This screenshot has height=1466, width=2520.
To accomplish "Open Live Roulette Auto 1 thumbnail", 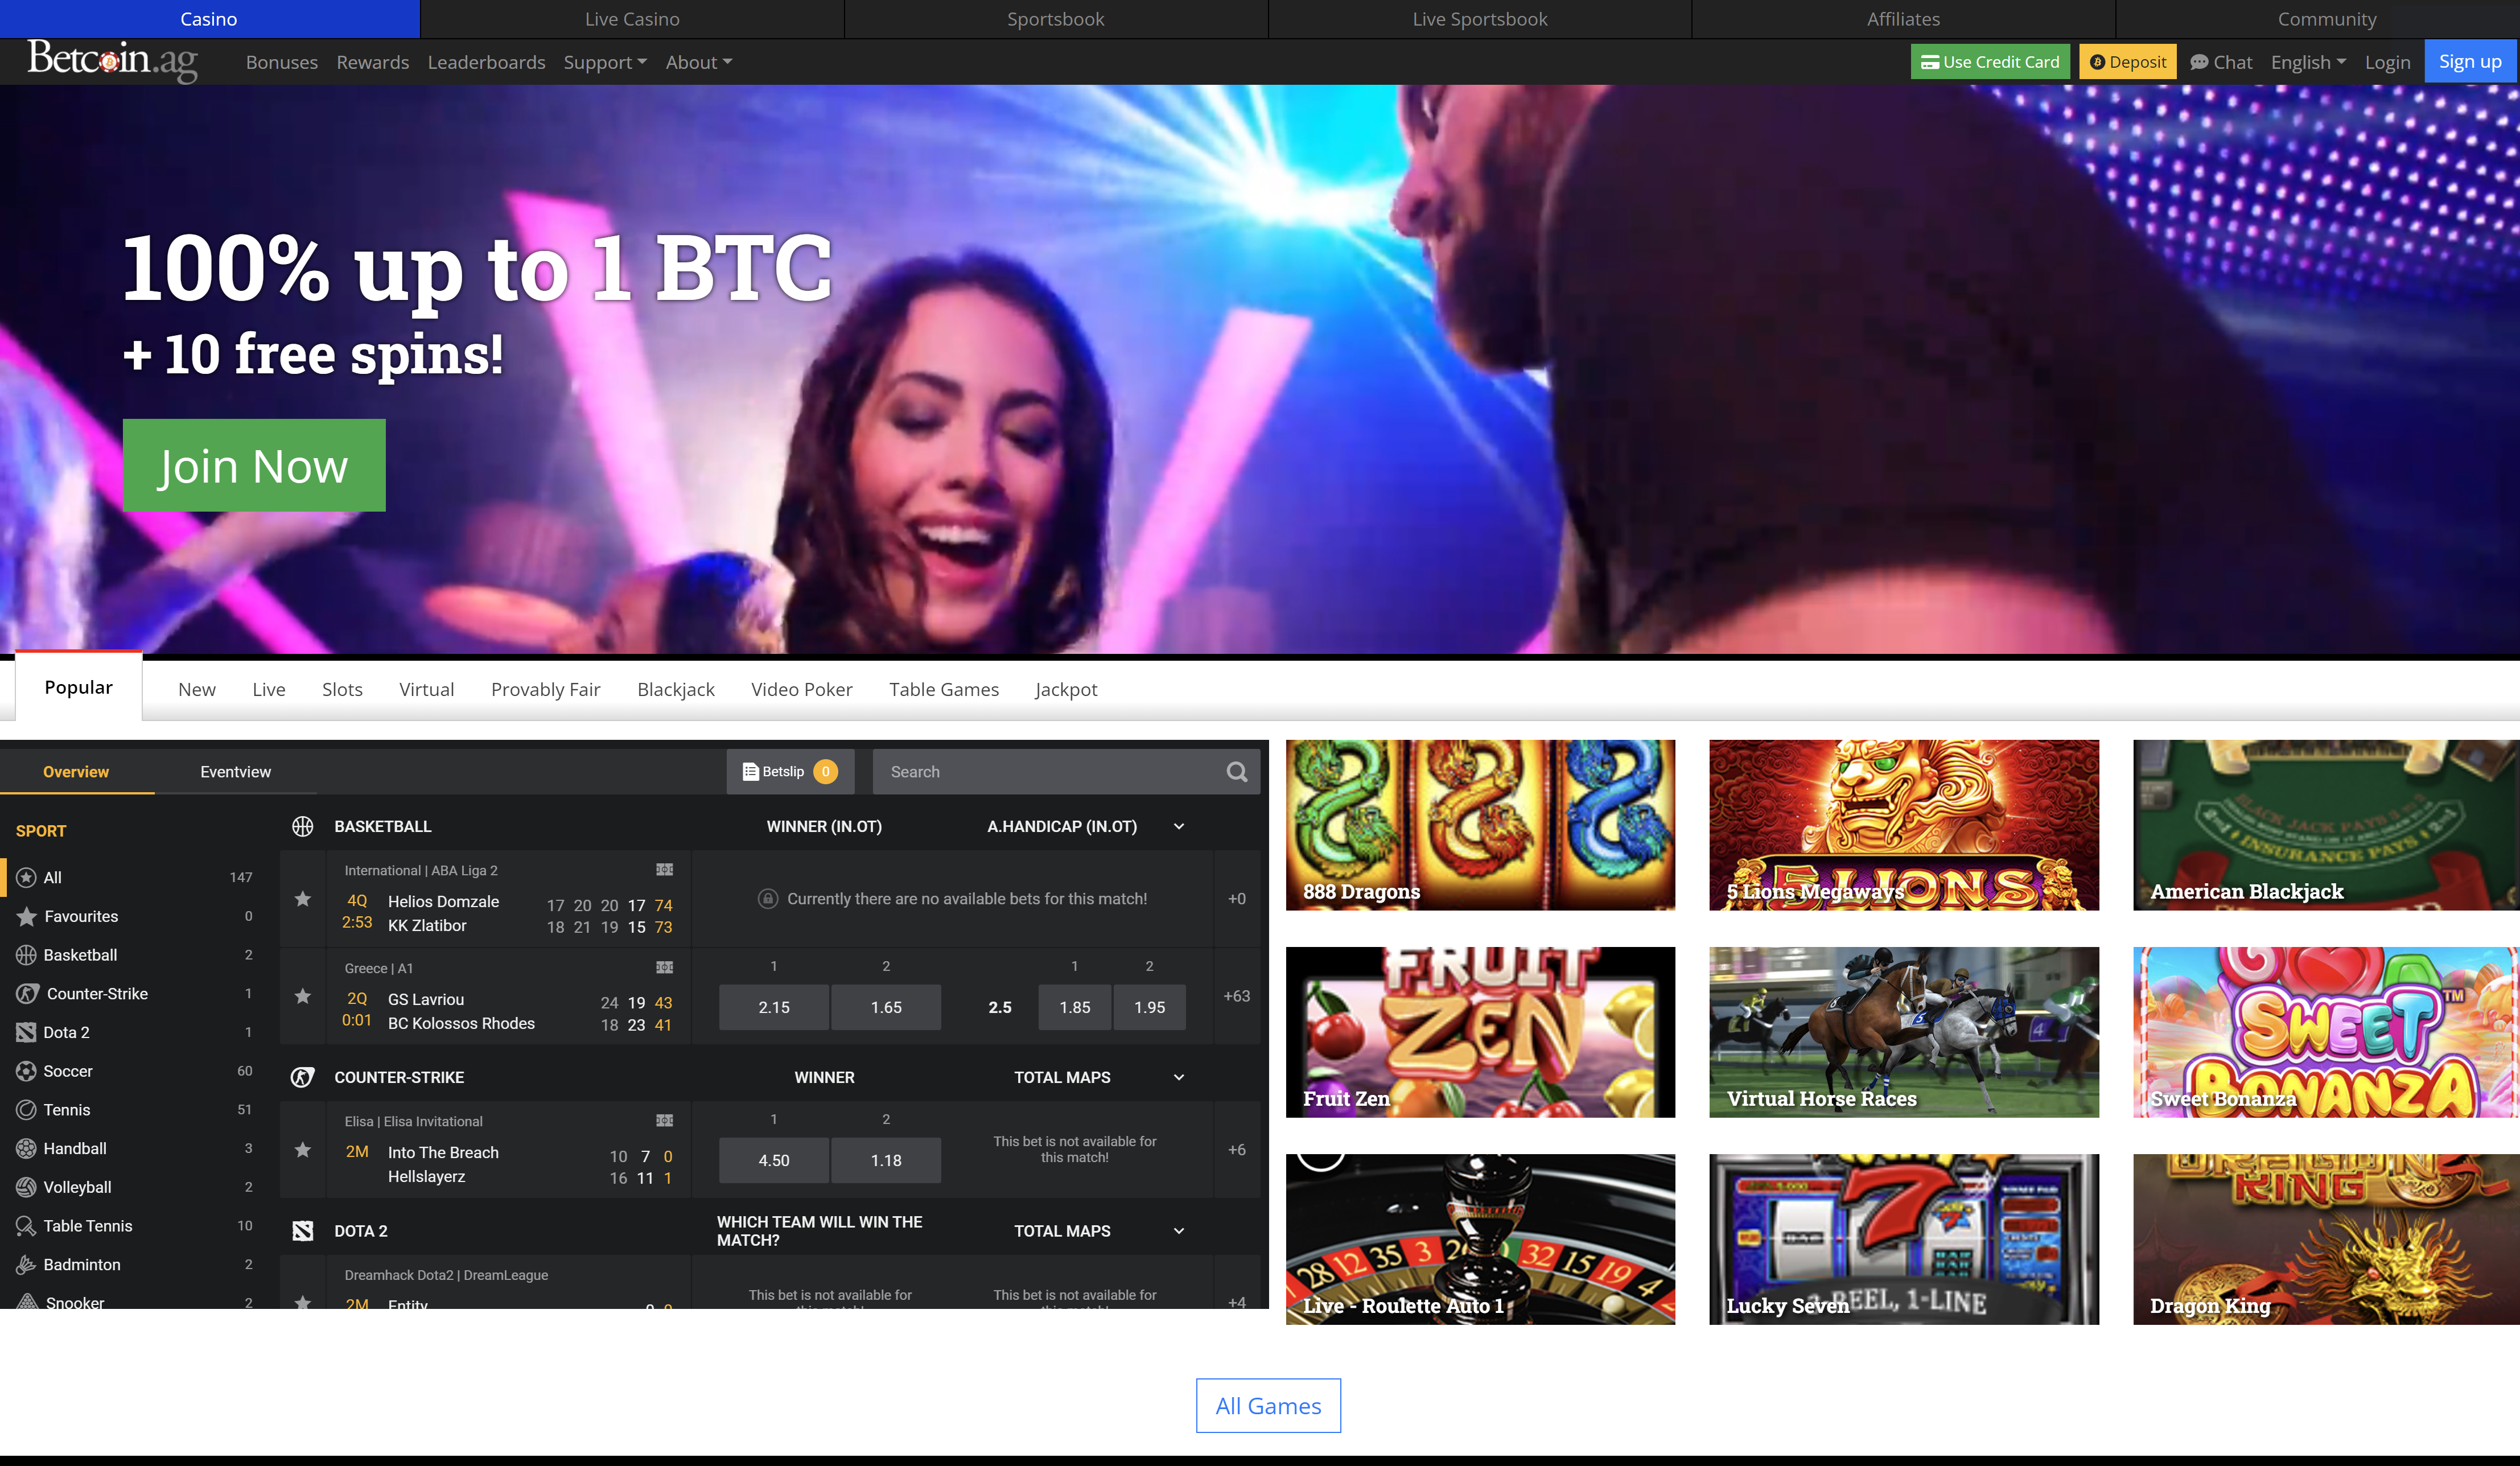I will 1480,1239.
